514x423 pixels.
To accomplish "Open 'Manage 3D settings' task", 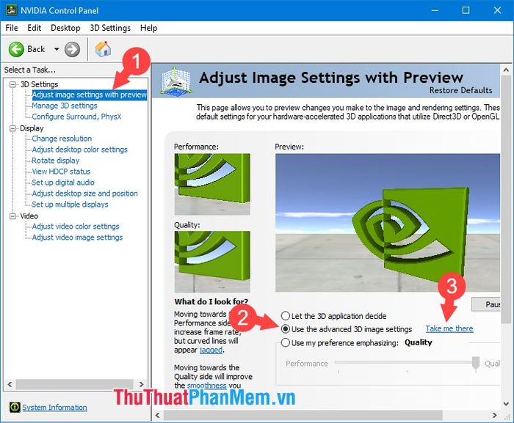I will 65,106.
